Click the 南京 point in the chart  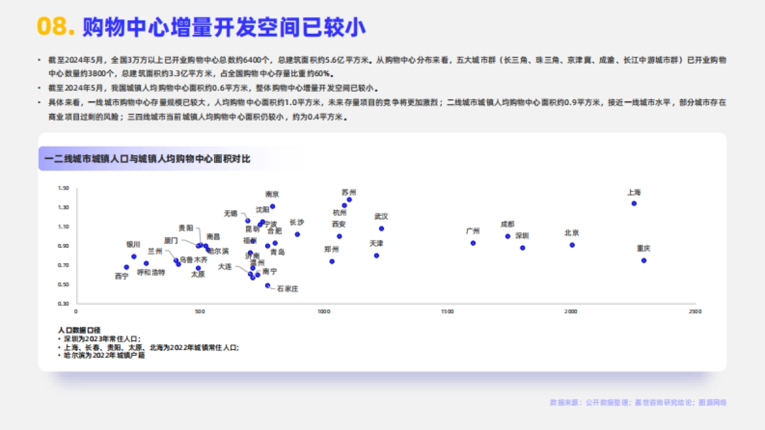pos(272,206)
